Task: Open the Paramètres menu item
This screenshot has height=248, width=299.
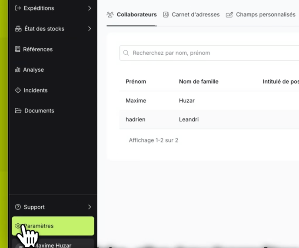Action: coord(53,226)
